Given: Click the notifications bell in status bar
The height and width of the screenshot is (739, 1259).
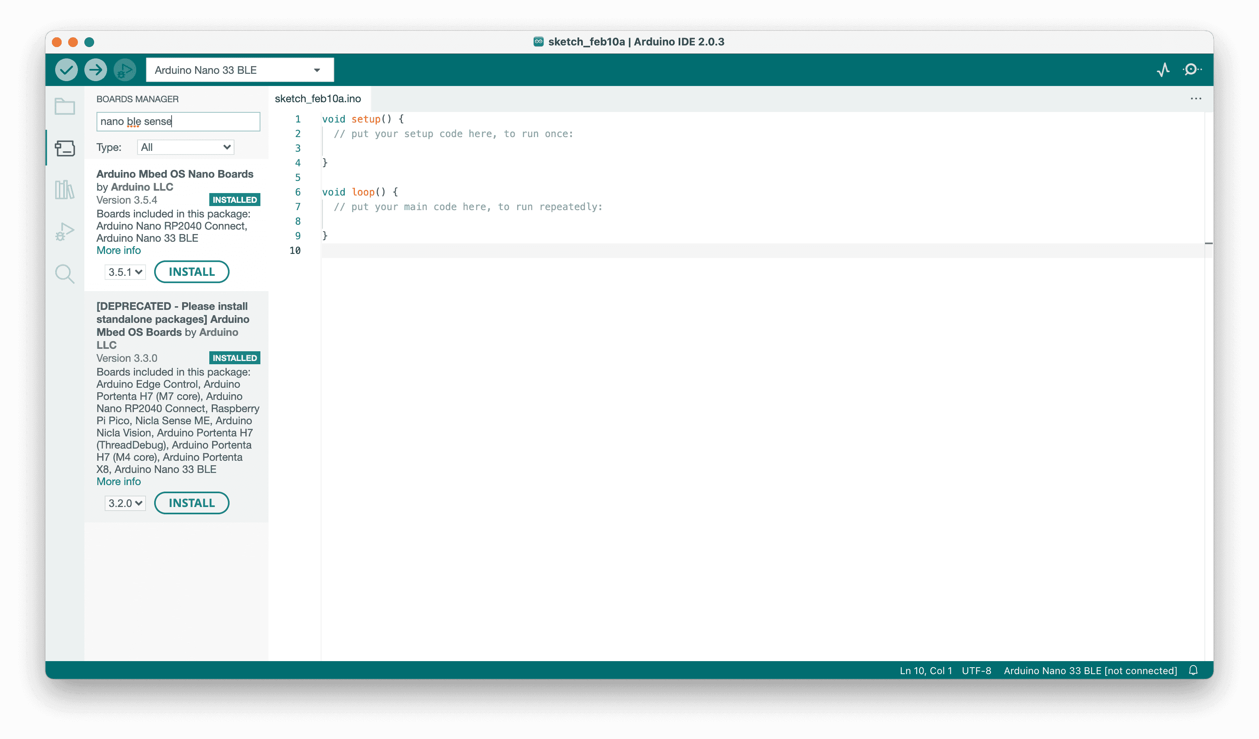Looking at the screenshot, I should pyautogui.click(x=1193, y=670).
